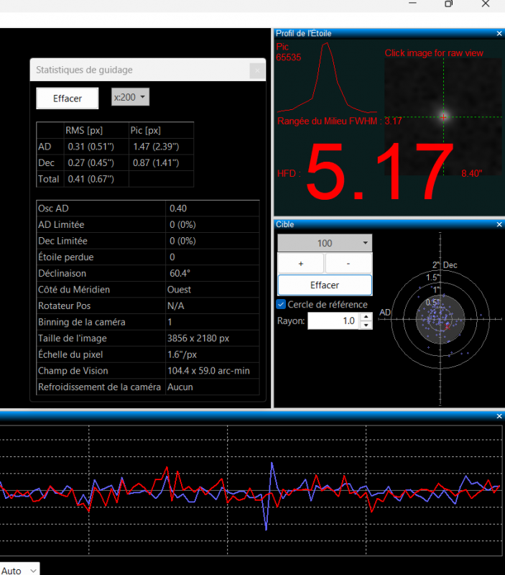This screenshot has width=505, height=575.
Task: Minimize the application window
Action: coord(412,3)
